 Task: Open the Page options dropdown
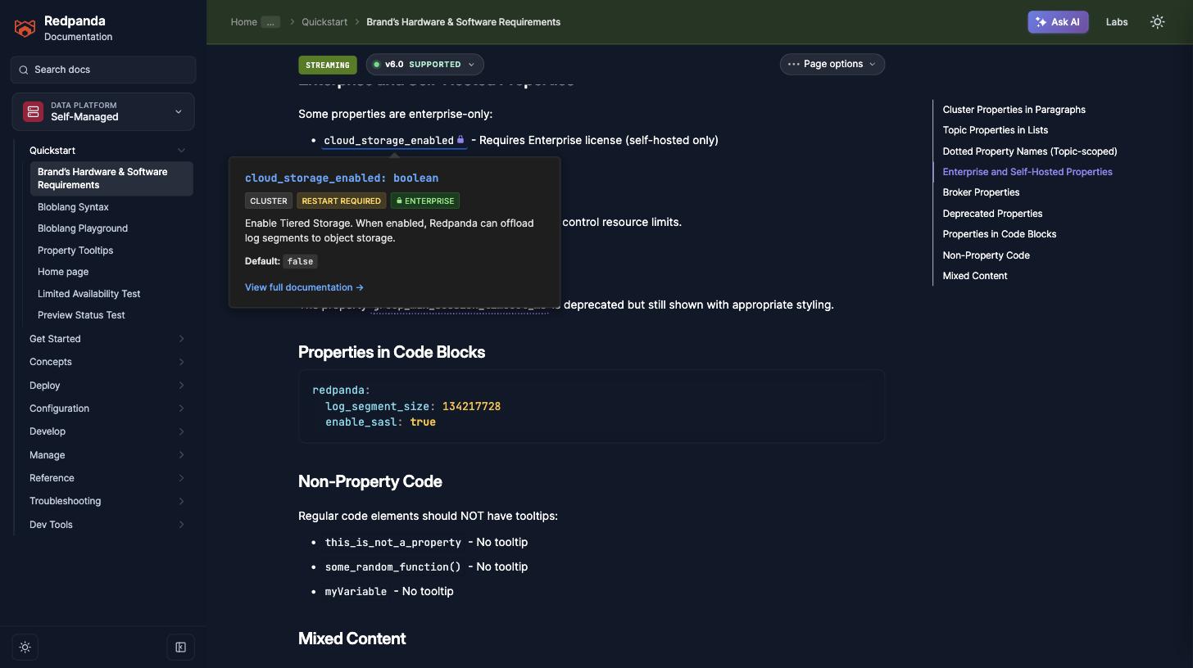832,64
